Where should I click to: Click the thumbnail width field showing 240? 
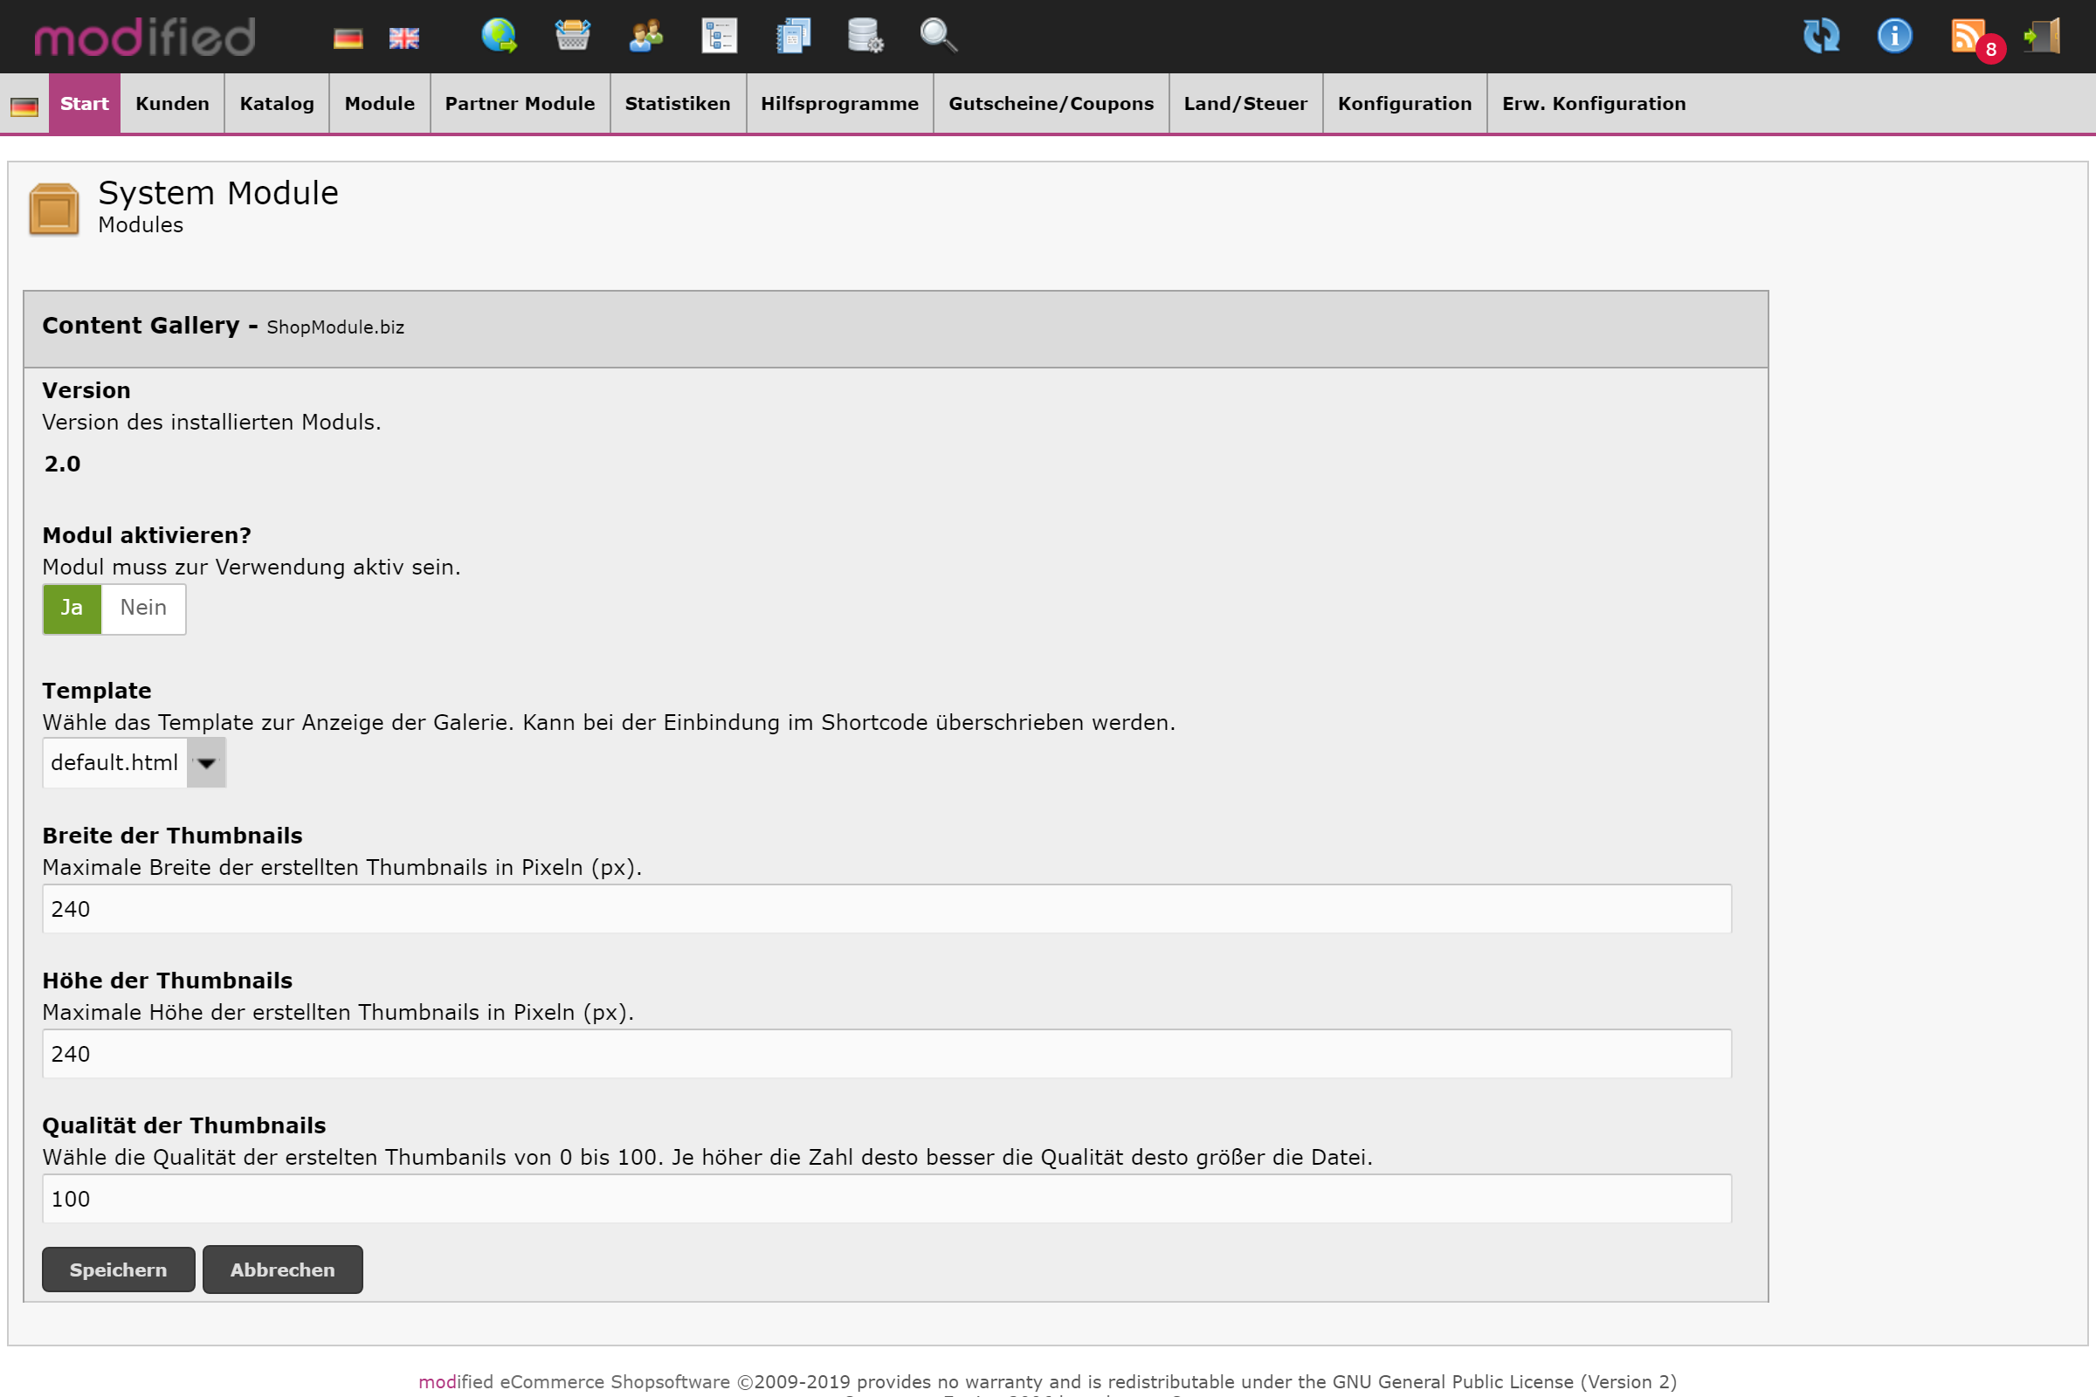[x=886, y=909]
